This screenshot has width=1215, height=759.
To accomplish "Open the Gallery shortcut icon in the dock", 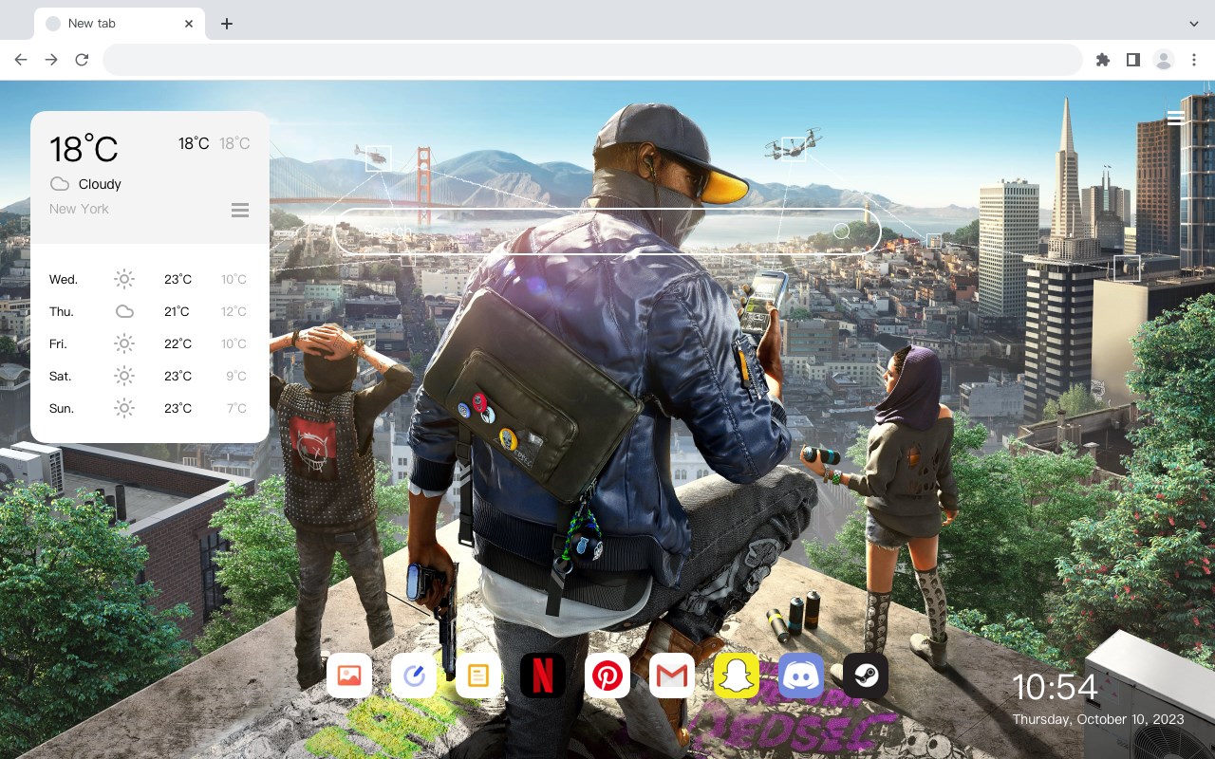I will 349,676.
